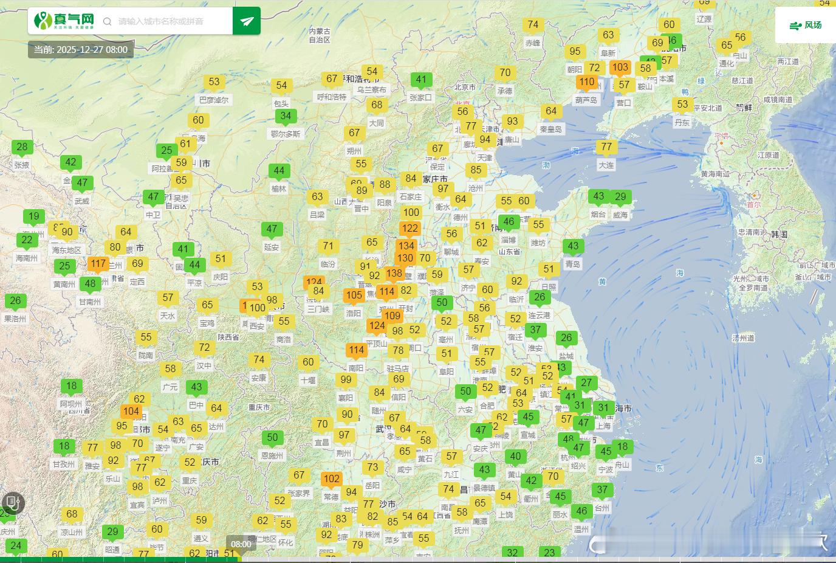
Task: Open the green 34 marker for 鄂尔多斯
Action: [286, 117]
